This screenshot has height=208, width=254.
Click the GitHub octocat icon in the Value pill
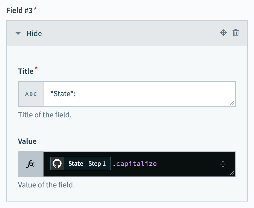(x=57, y=164)
